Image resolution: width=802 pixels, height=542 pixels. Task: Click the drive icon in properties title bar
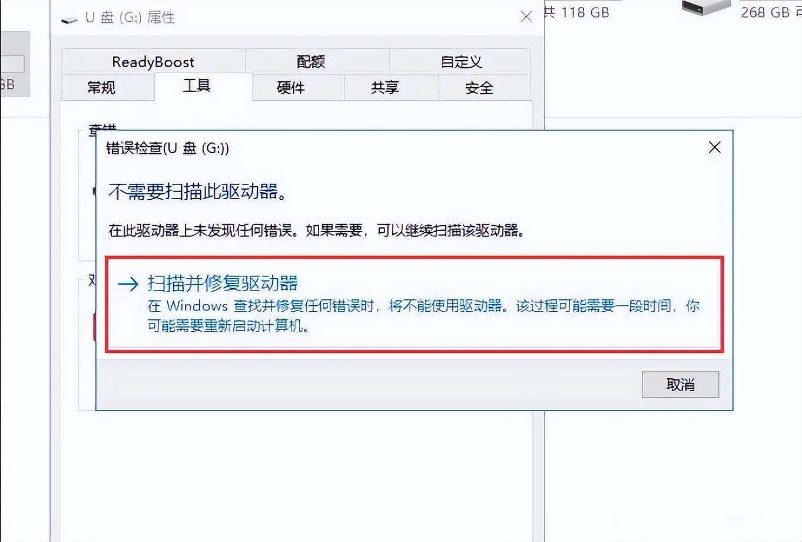69,19
